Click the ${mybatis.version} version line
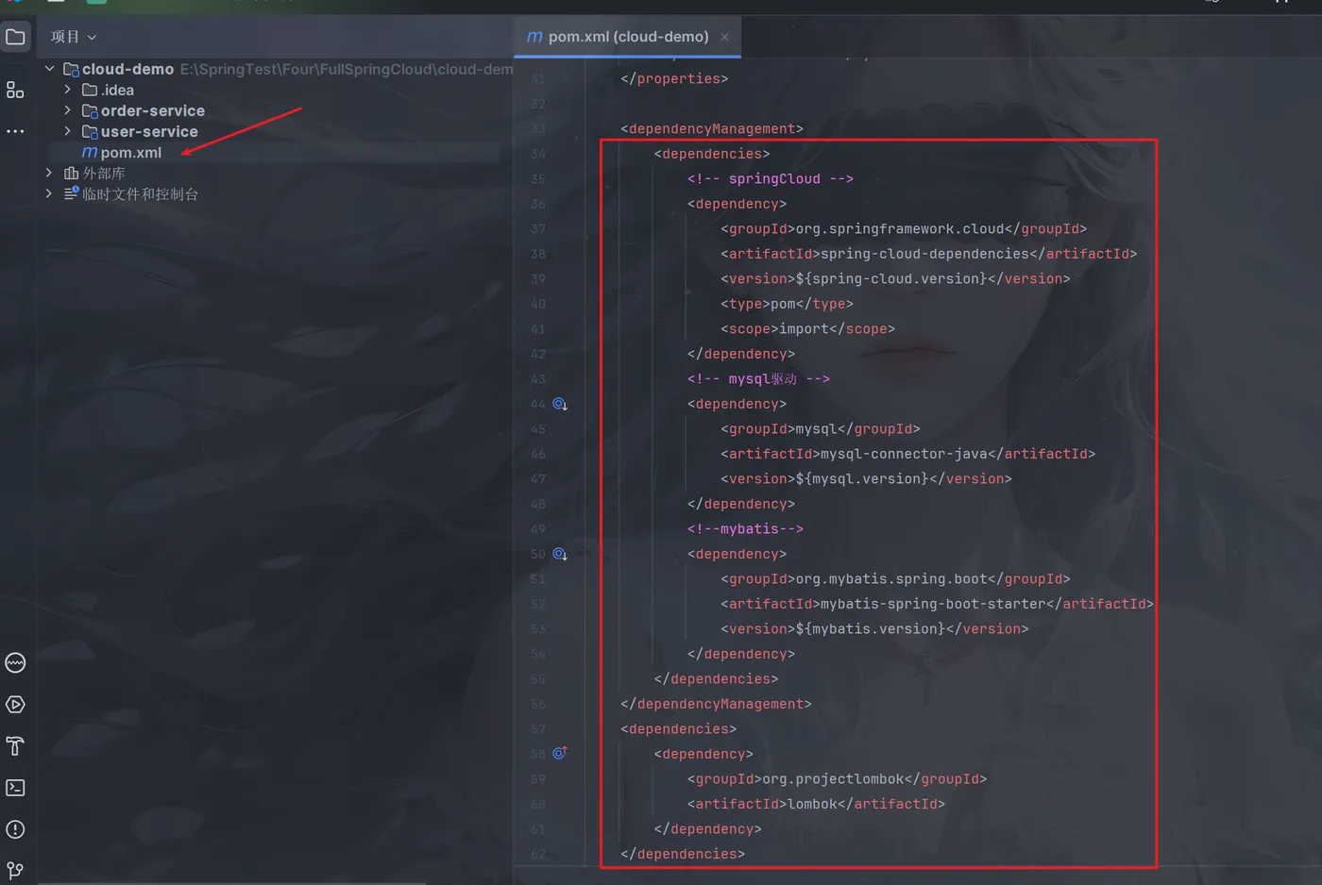1322x885 pixels. point(874,628)
